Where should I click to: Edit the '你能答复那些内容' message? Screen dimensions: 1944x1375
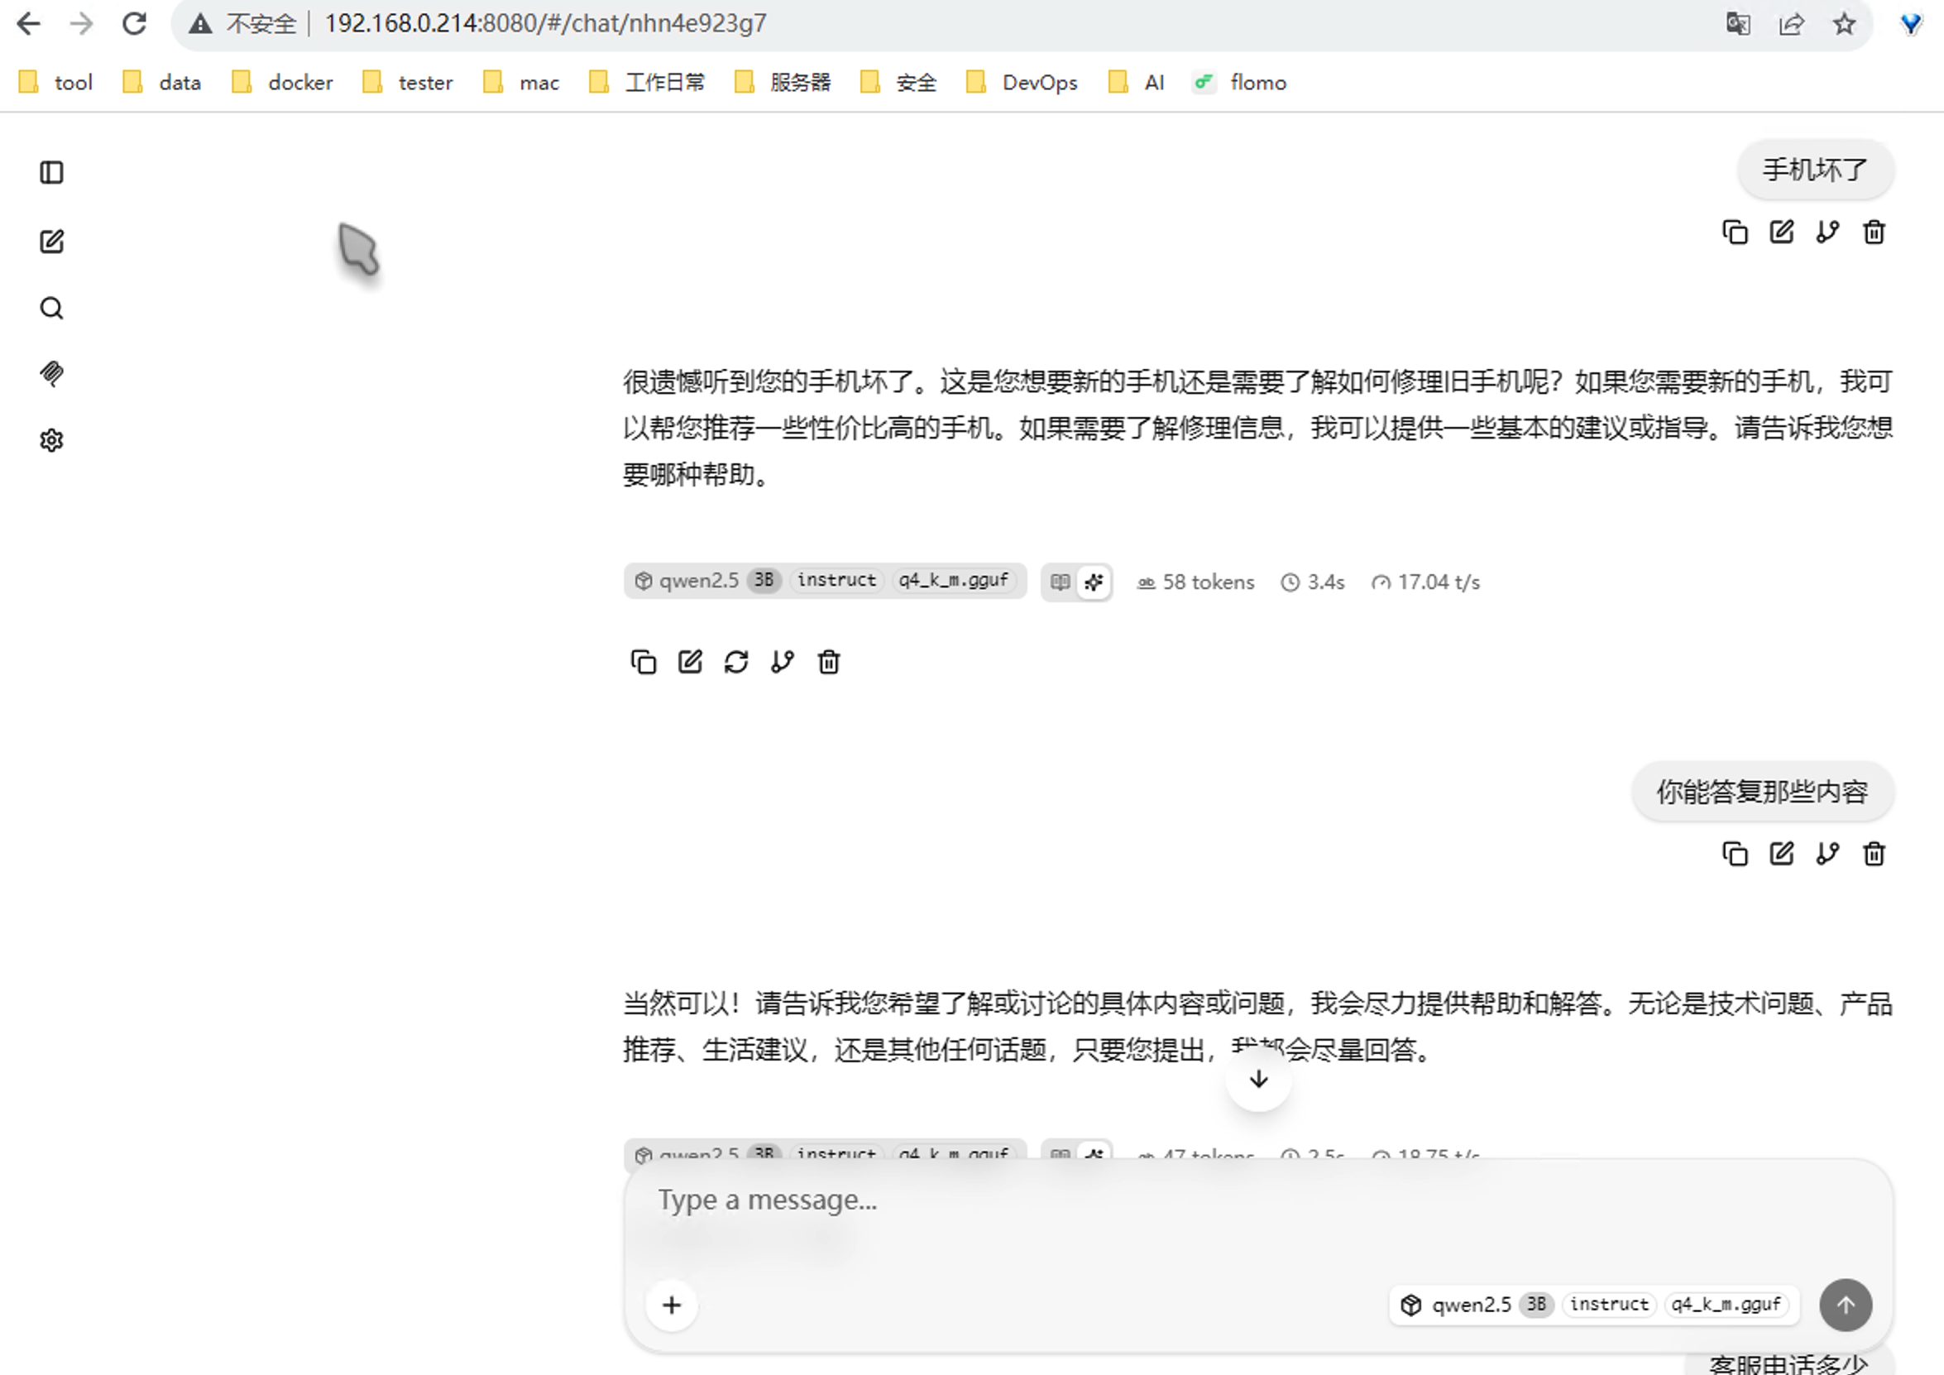pos(1781,855)
